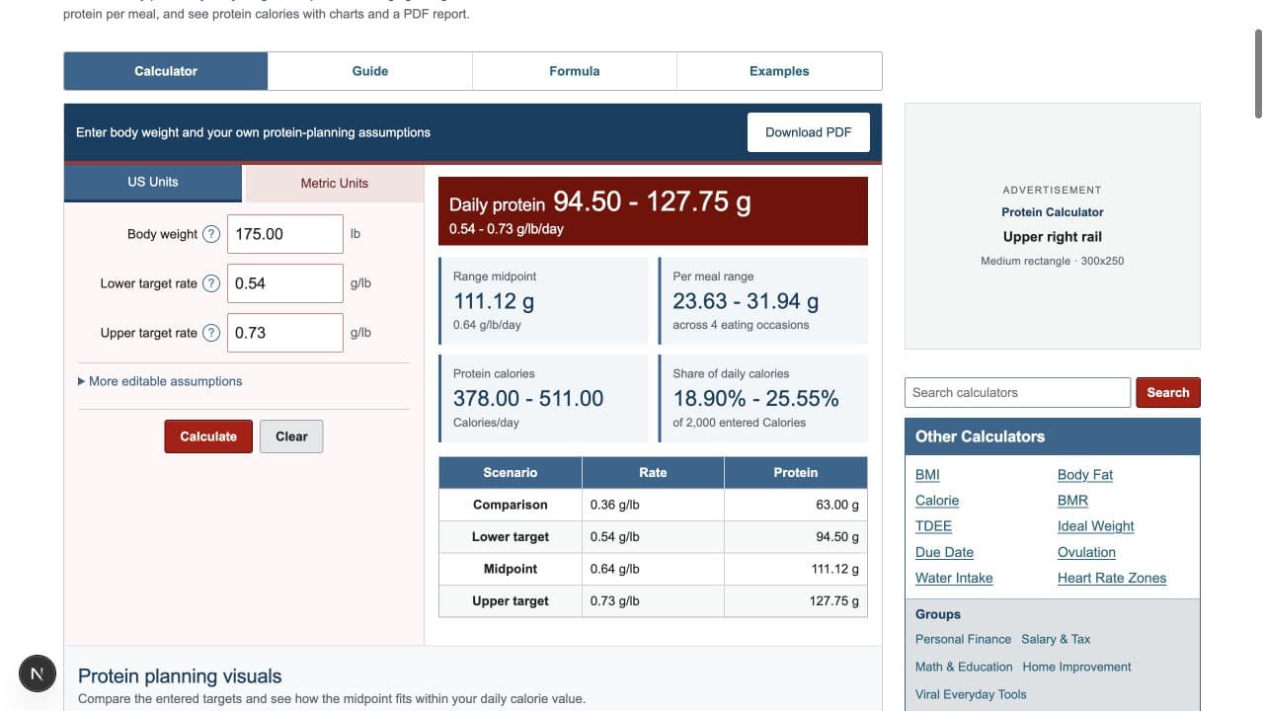Open the Body weight help icon
Viewport: 1264px width, 711px height.
[x=211, y=234]
